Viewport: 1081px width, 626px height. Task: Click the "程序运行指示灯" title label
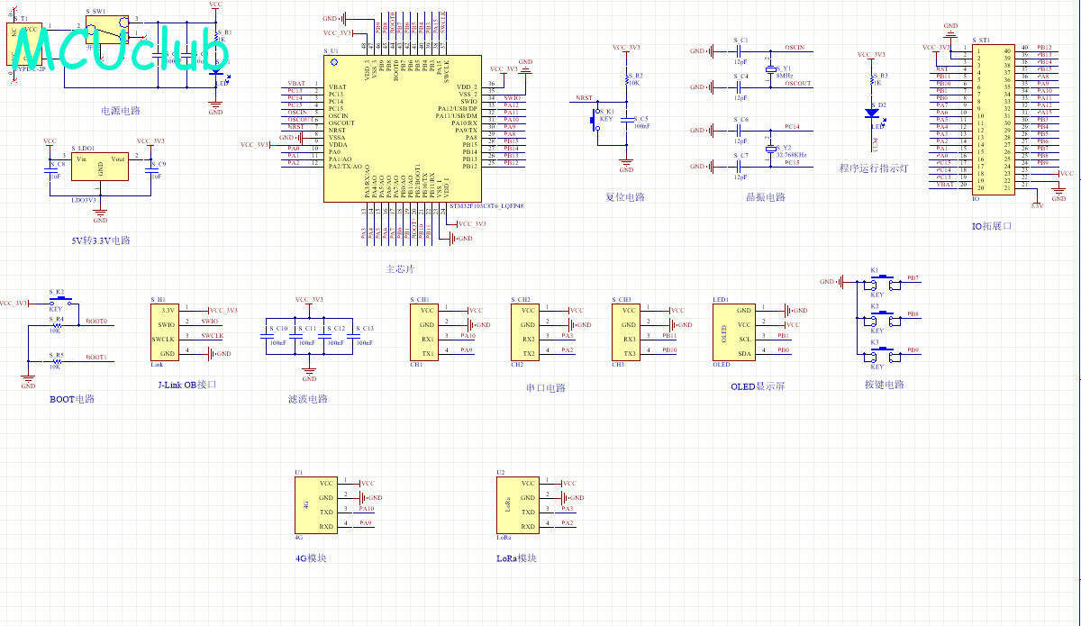873,168
